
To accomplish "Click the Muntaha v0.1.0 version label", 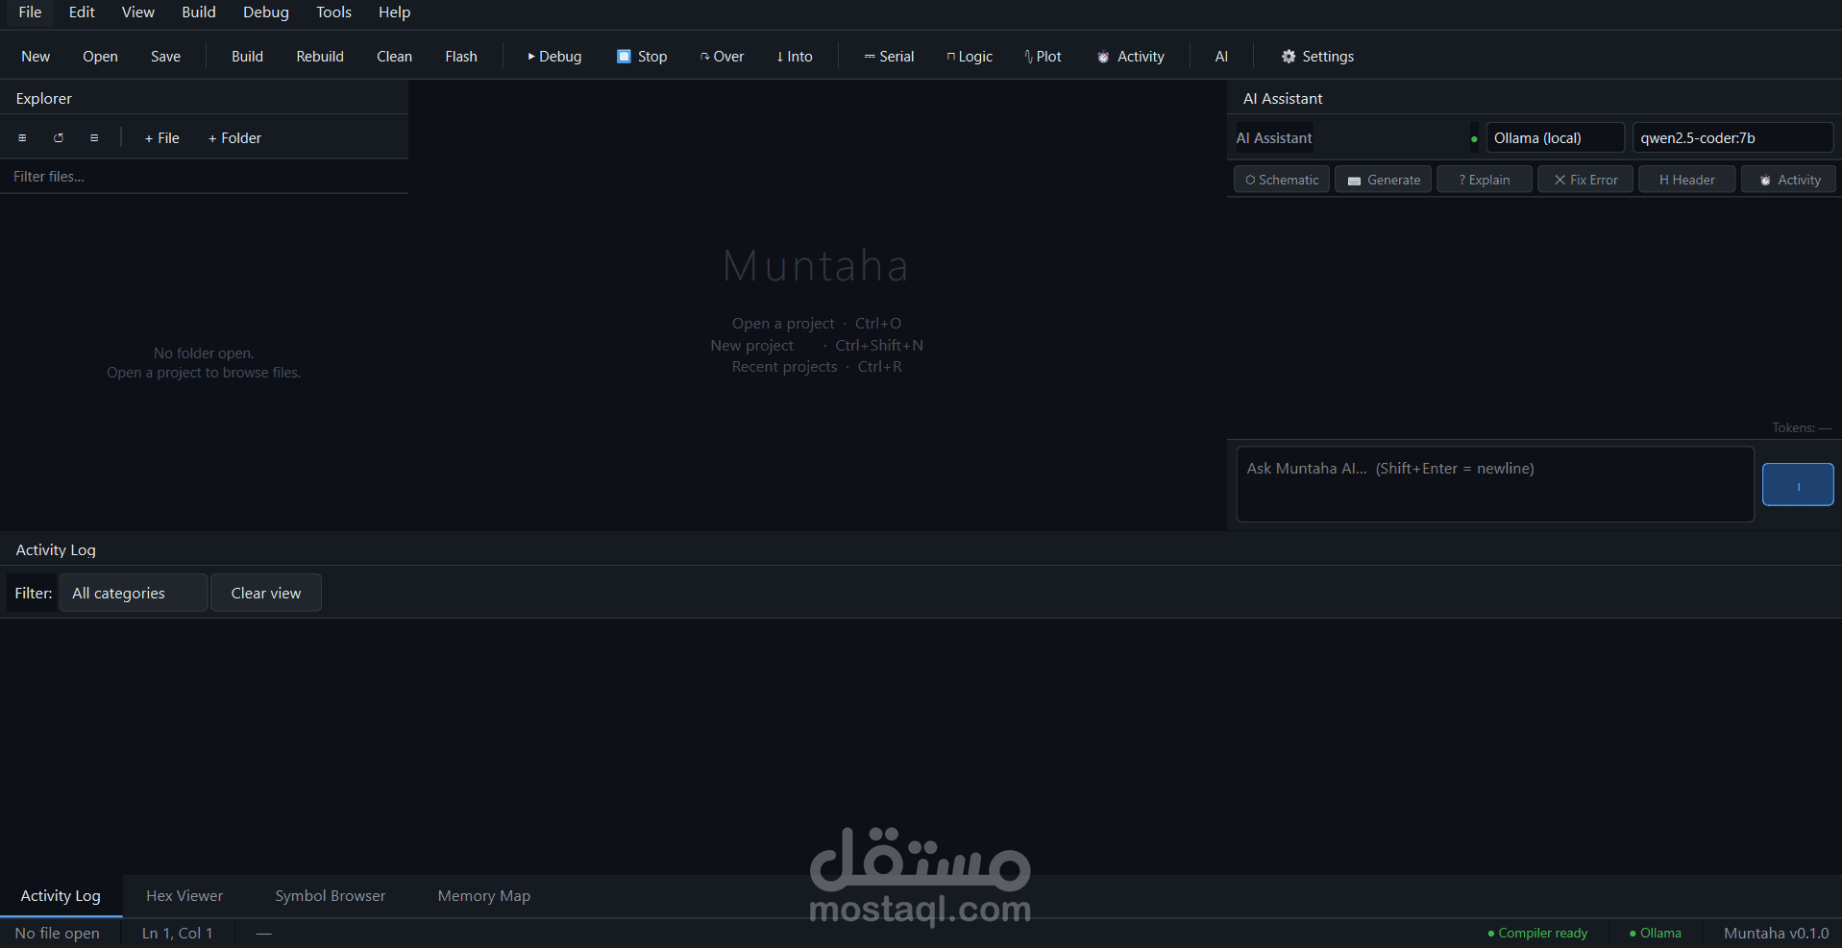I will tap(1777, 934).
